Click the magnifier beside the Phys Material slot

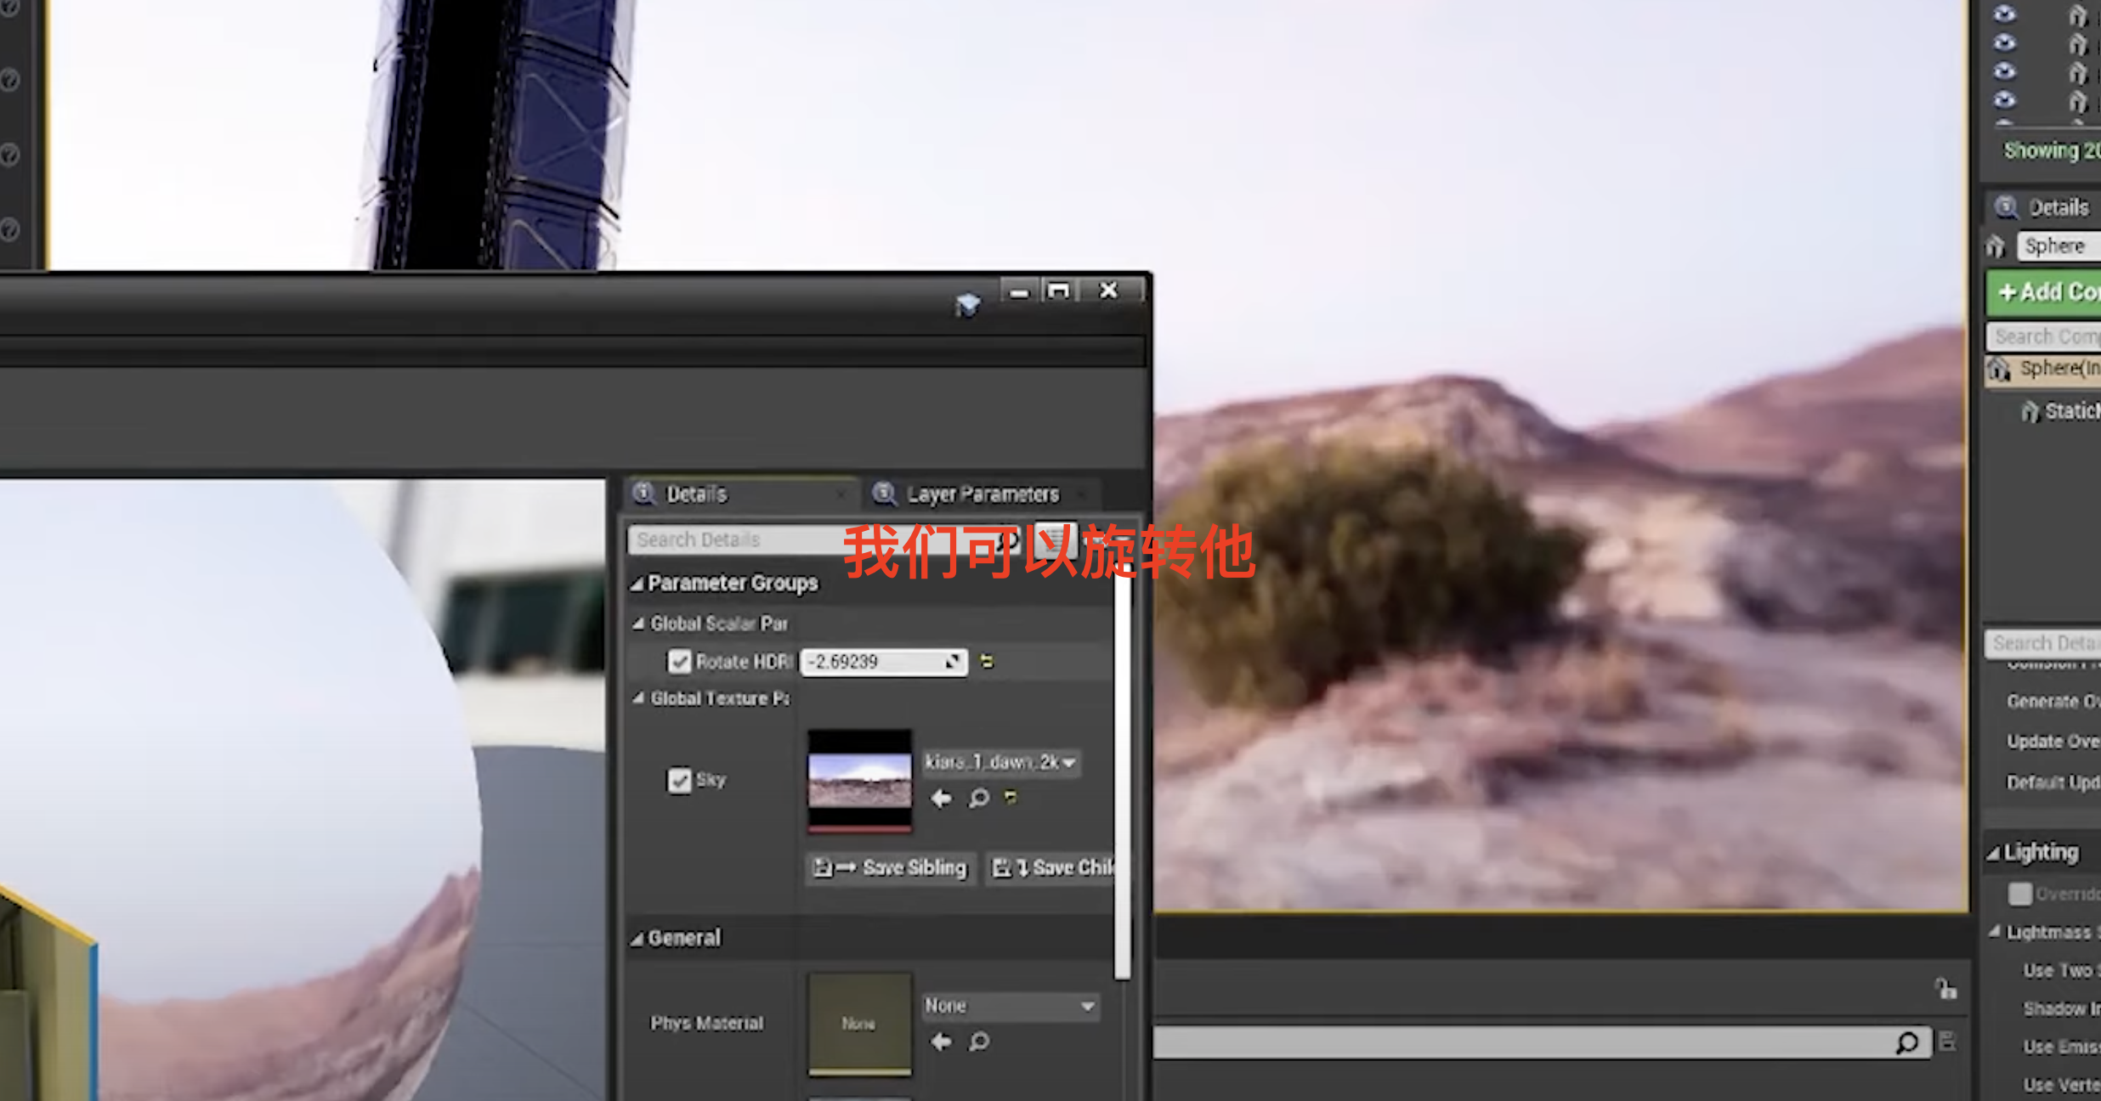[979, 1042]
